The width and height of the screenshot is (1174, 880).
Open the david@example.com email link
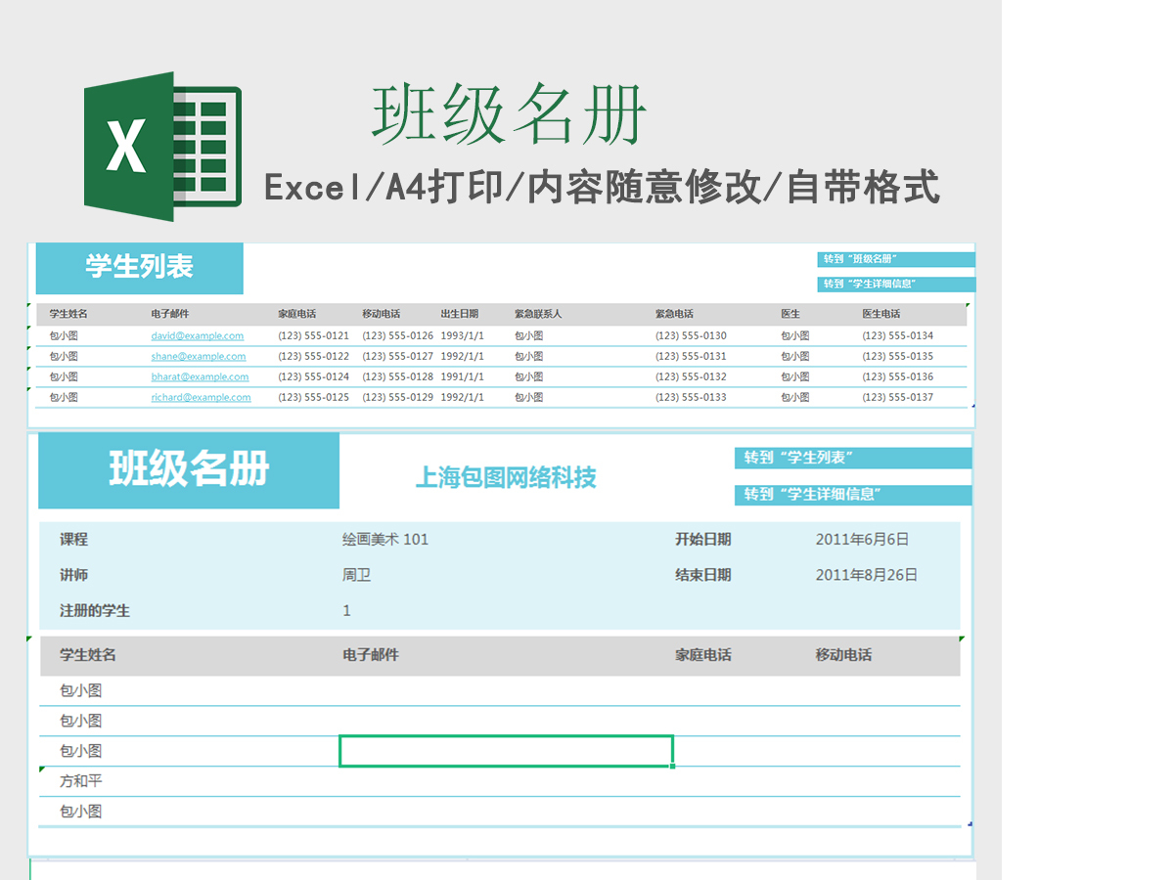(x=198, y=335)
